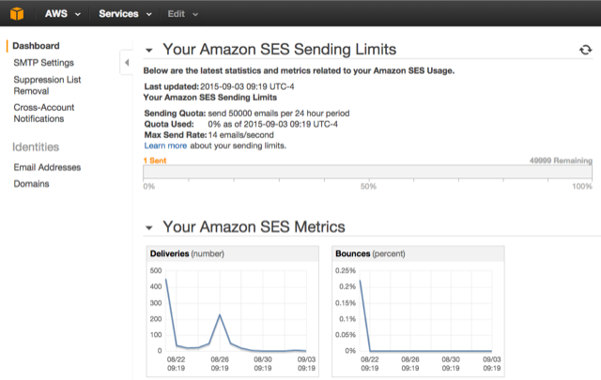Click the Deliveries chart peak near 08/26
This screenshot has height=380, width=601.
(x=220, y=315)
